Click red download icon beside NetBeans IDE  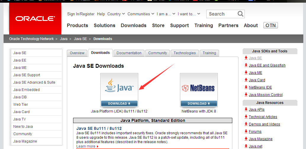246,87
